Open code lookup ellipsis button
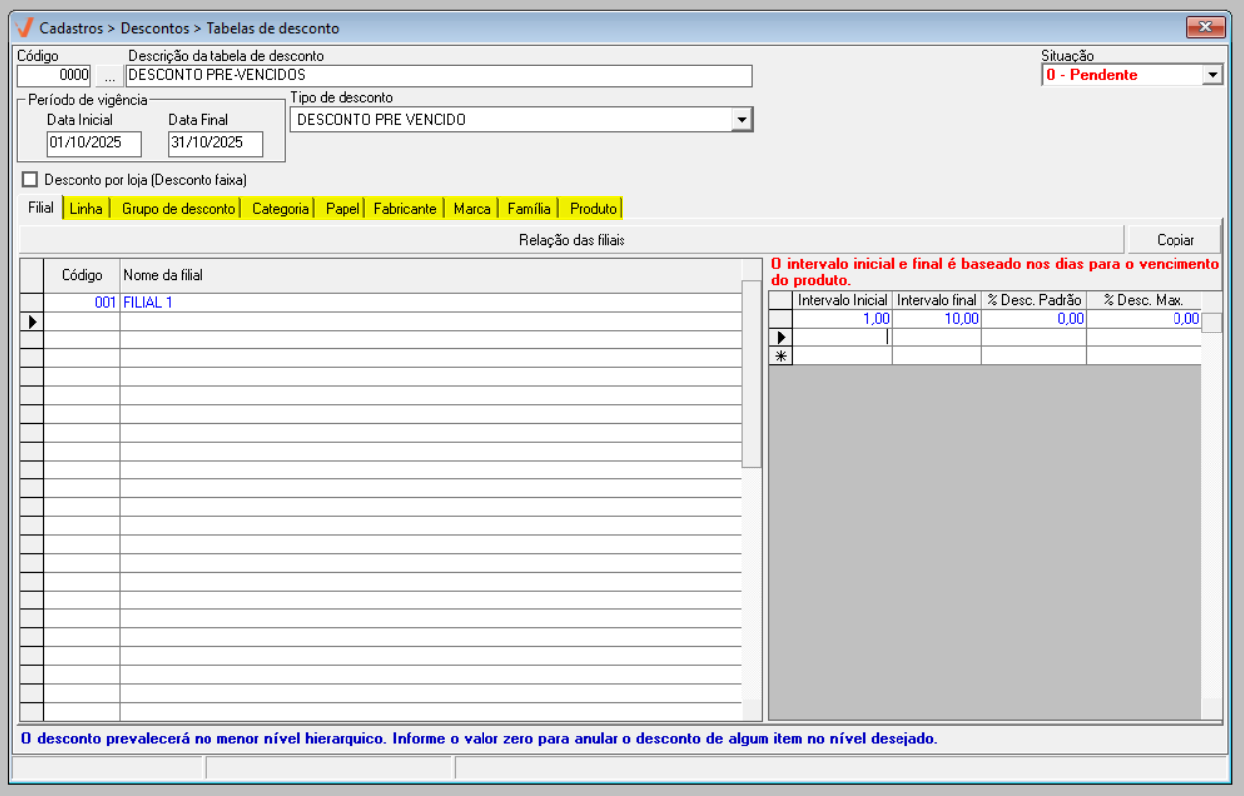 coord(109,75)
